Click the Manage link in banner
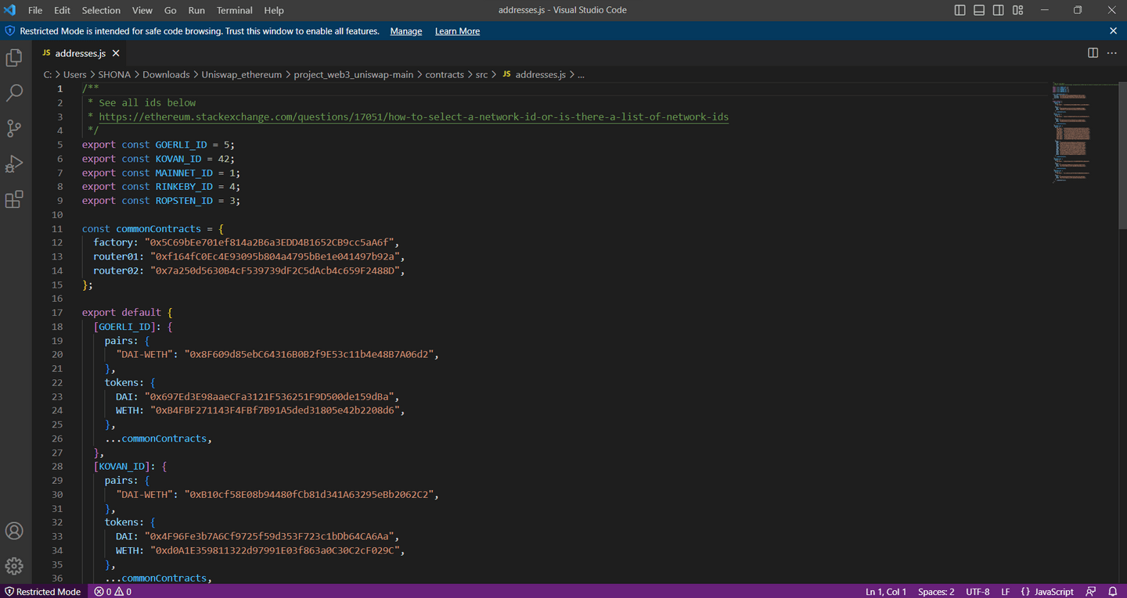 tap(405, 31)
